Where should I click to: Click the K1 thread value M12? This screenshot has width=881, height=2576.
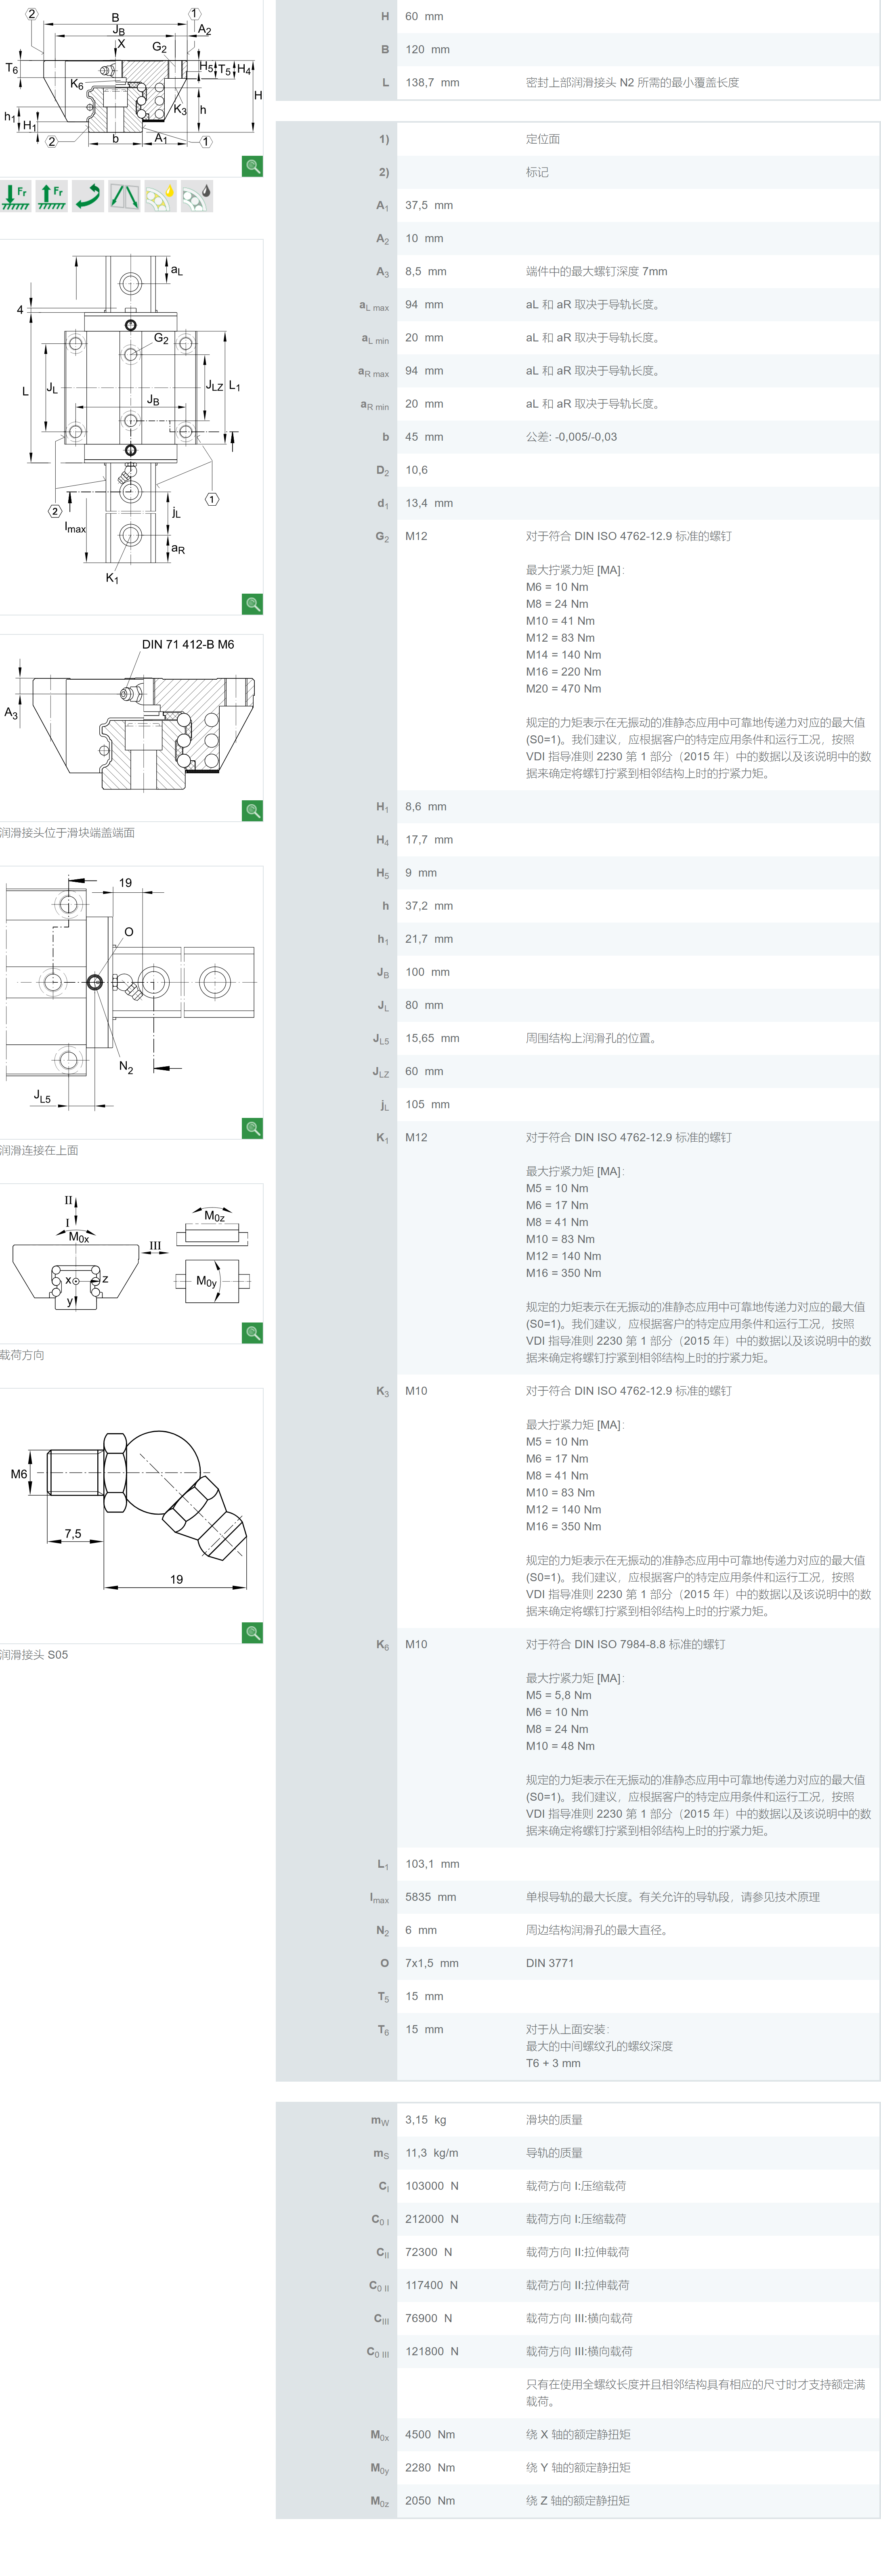click(416, 1138)
